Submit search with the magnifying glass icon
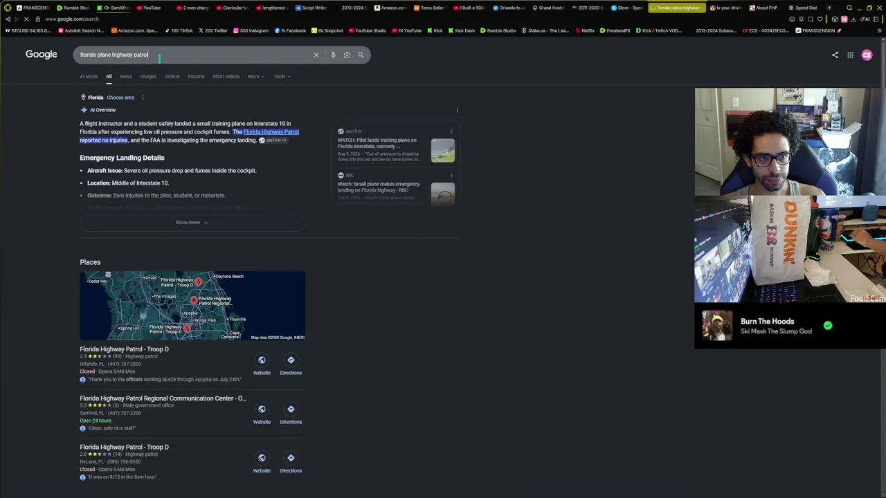The height and width of the screenshot is (498, 886). [x=361, y=55]
